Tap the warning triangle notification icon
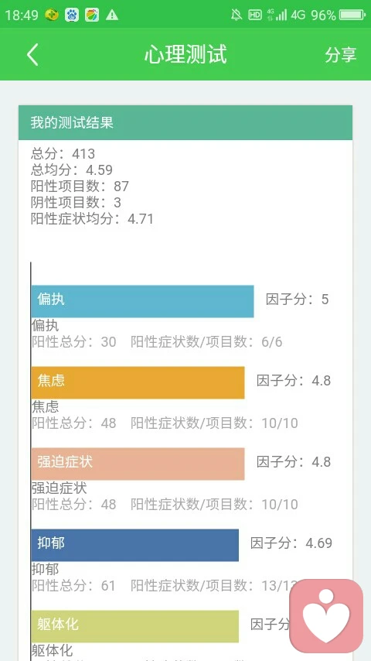Image resolution: width=371 pixels, height=661 pixels. pos(112,15)
